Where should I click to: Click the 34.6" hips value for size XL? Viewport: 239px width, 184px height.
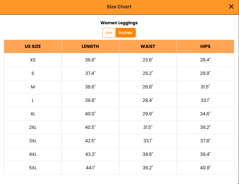pyautogui.click(x=205, y=114)
